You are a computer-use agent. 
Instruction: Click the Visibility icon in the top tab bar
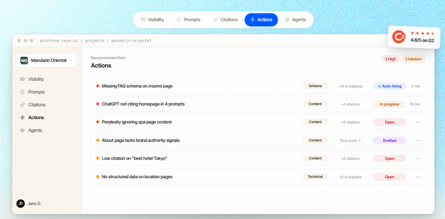coord(143,20)
